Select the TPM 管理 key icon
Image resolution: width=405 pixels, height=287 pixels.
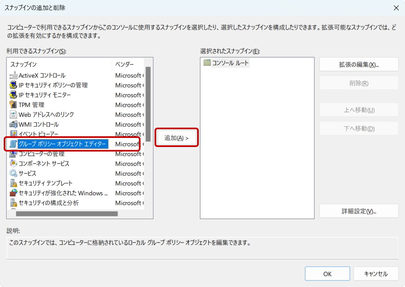tap(13, 105)
